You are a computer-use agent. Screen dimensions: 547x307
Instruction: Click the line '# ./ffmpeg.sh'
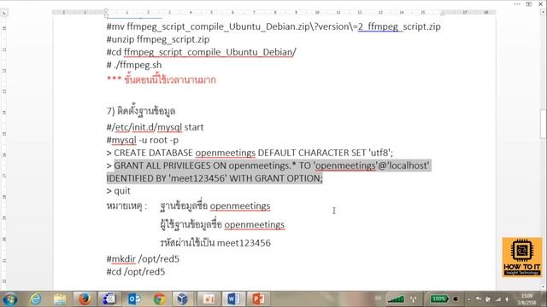point(134,65)
